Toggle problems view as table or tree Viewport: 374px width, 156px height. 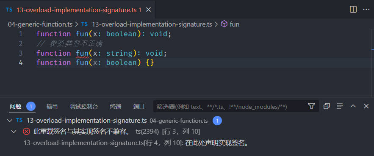click(x=340, y=106)
